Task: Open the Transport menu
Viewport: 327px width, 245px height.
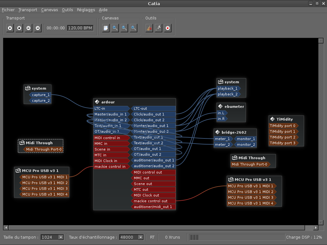Action: point(27,10)
